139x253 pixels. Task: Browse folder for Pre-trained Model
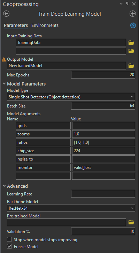coord(131,222)
